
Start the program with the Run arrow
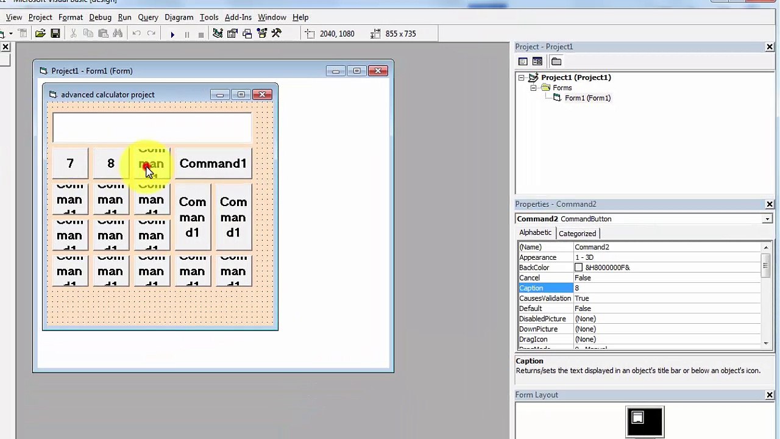[x=172, y=34]
